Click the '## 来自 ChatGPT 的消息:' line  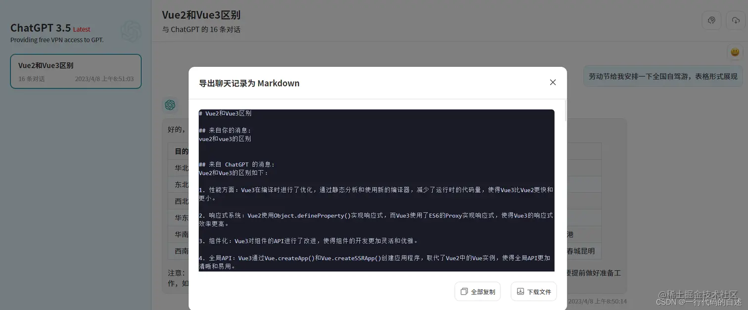click(236, 164)
